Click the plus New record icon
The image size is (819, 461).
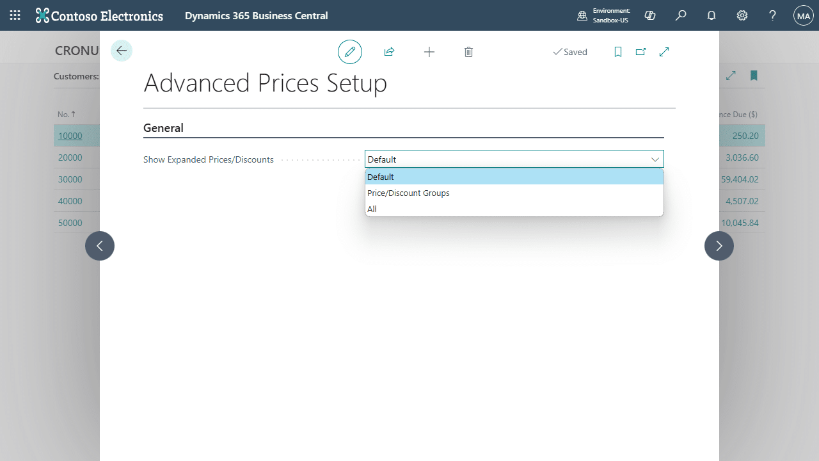(429, 52)
